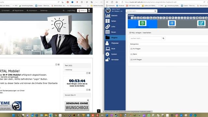
Task: Click last icon in FAQ plugin icon strip
Action: pyautogui.click(x=206, y=18)
